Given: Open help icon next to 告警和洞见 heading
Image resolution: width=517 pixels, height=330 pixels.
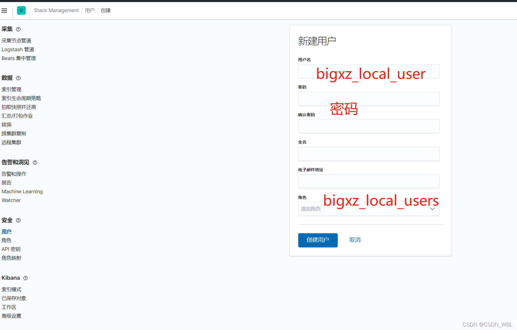Looking at the screenshot, I should pyautogui.click(x=35, y=163).
